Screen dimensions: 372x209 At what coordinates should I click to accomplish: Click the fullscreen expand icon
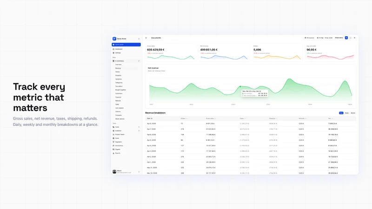point(351,38)
